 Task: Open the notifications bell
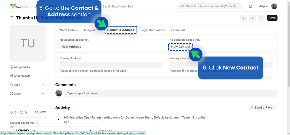250,6
